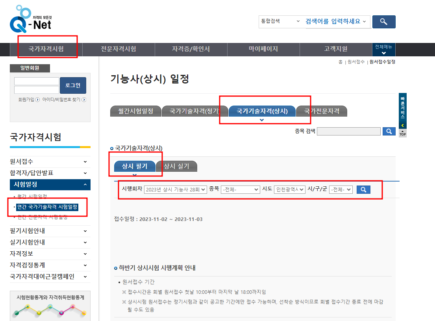Screen dimensions: 435x321
Task: Click the top search magnifier button
Action: click(383, 22)
